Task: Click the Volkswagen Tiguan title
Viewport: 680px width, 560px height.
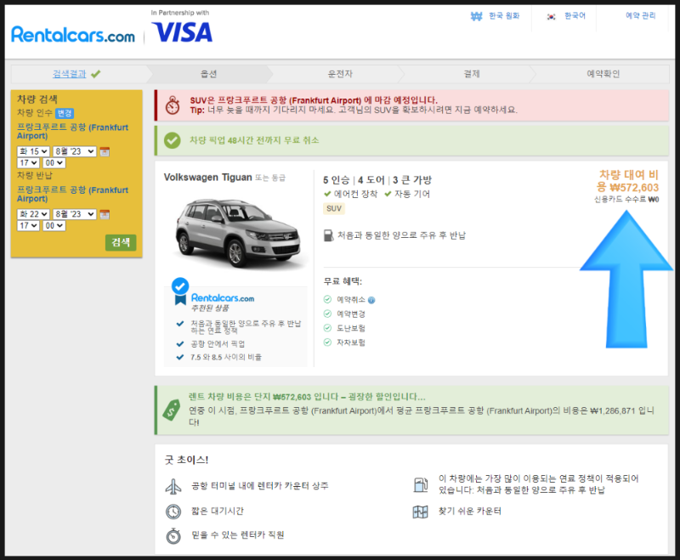Action: tap(207, 178)
